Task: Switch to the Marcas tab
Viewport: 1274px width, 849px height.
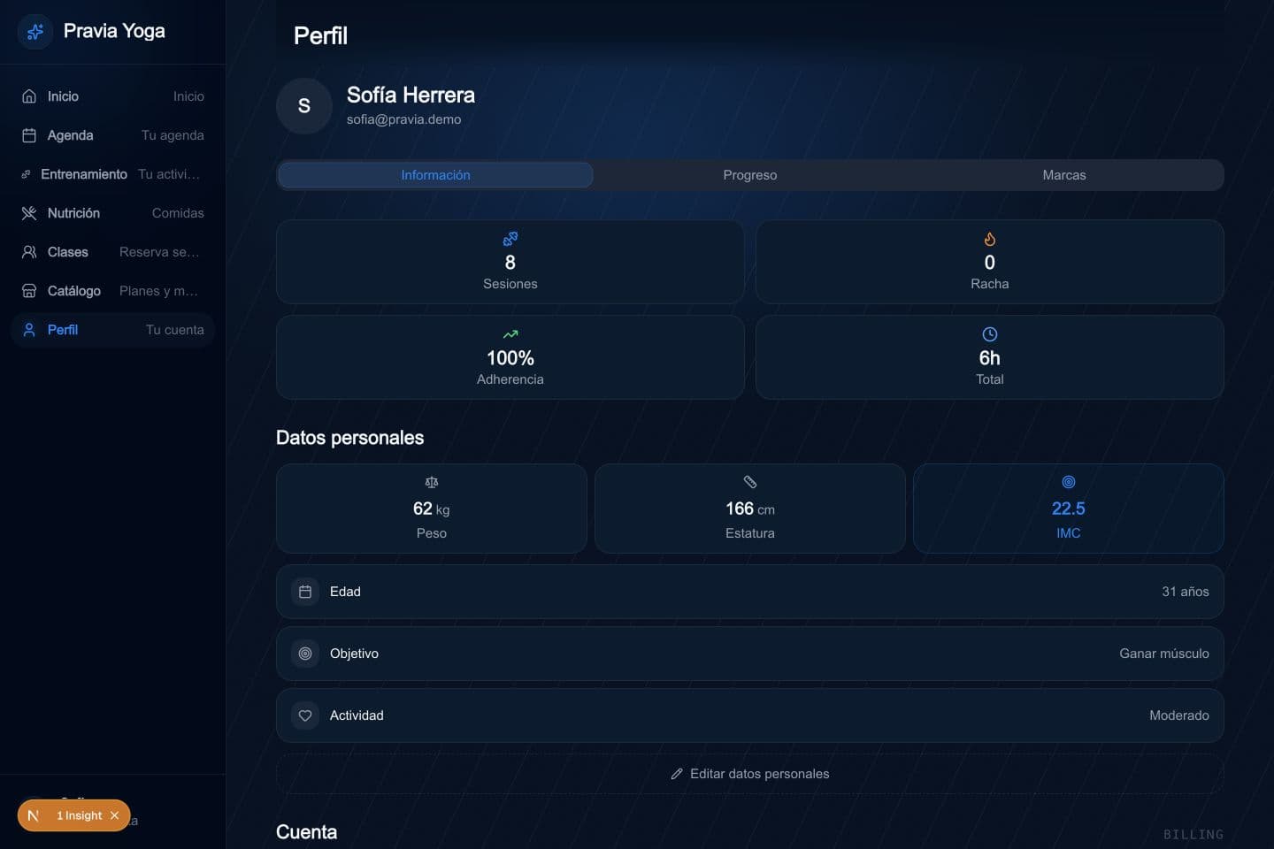Action: coord(1064,175)
